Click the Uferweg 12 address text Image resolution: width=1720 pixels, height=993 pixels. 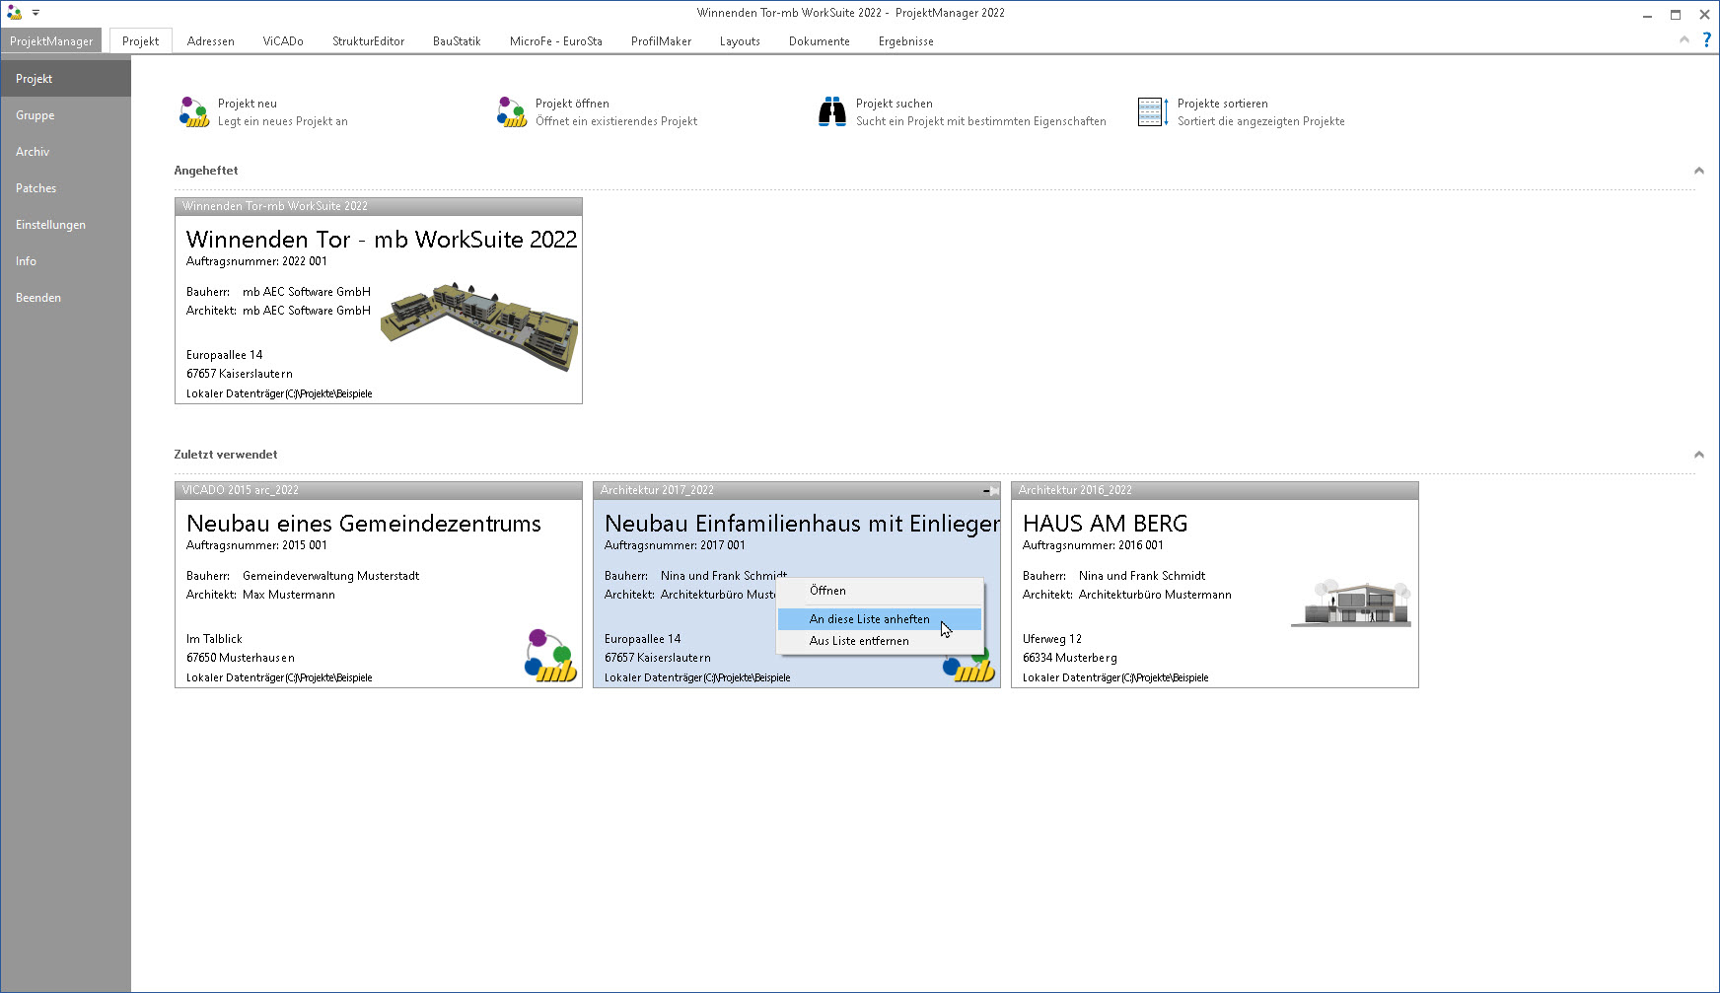tap(1052, 639)
